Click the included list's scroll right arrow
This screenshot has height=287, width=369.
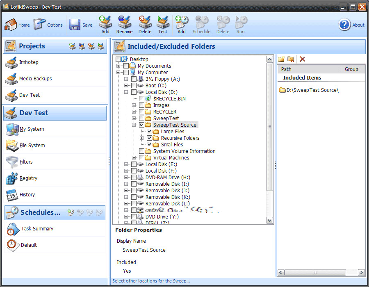[362, 273]
